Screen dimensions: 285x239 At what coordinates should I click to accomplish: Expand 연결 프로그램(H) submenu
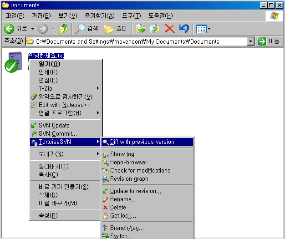click(x=66, y=113)
